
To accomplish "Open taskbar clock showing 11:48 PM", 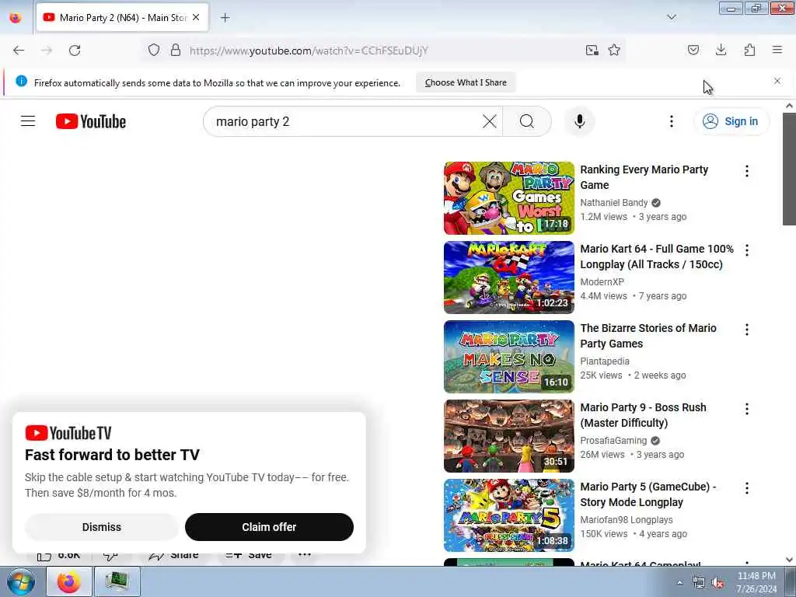I will (756, 582).
